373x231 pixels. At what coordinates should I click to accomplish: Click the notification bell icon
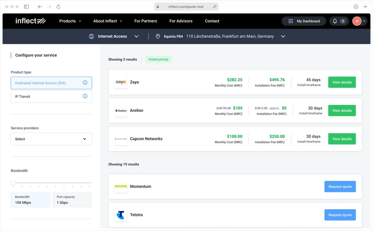coord(335,21)
